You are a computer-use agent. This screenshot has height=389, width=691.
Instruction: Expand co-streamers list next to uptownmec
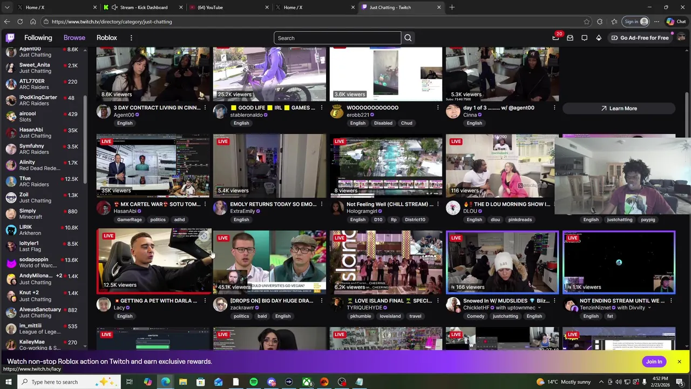[539, 308]
